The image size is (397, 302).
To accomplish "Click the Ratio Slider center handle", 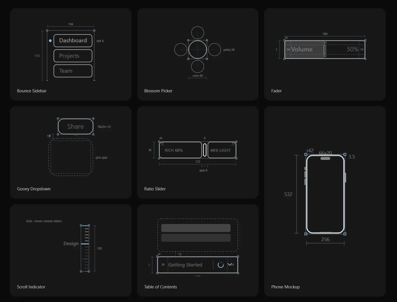I will [205, 150].
